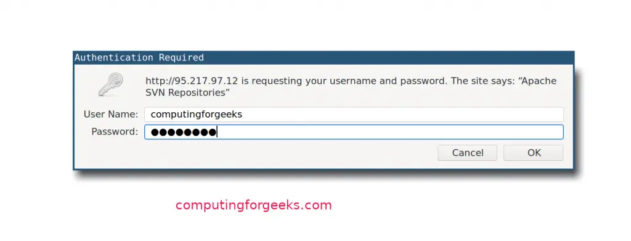Click the computingforgeeks text in the User Name field
The height and width of the screenshot is (241, 631).
click(x=197, y=115)
